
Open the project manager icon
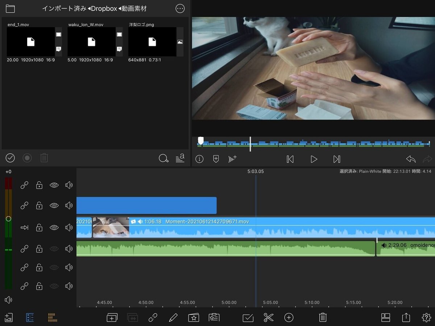point(9,318)
